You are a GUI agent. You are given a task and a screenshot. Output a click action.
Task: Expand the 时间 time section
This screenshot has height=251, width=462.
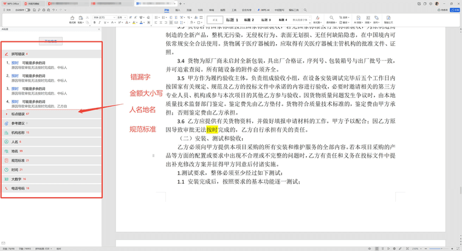(x=52, y=170)
